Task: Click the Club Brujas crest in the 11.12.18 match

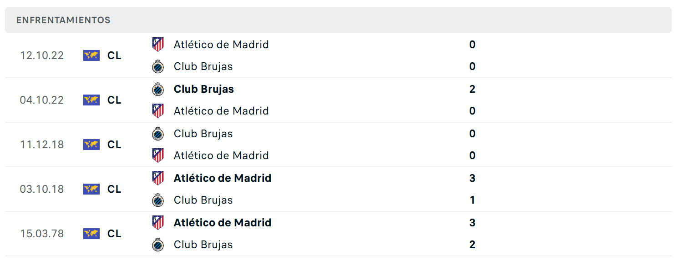Action: tap(158, 134)
